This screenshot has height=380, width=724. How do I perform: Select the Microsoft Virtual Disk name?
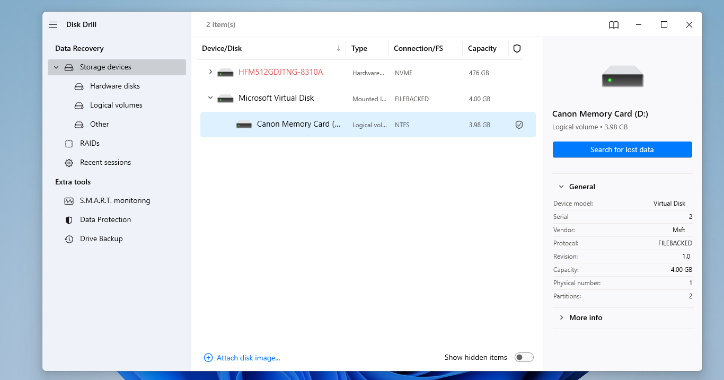point(276,98)
